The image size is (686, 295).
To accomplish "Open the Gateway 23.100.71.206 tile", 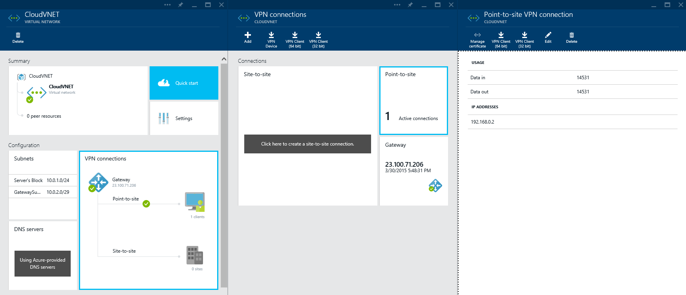I will click(413, 171).
